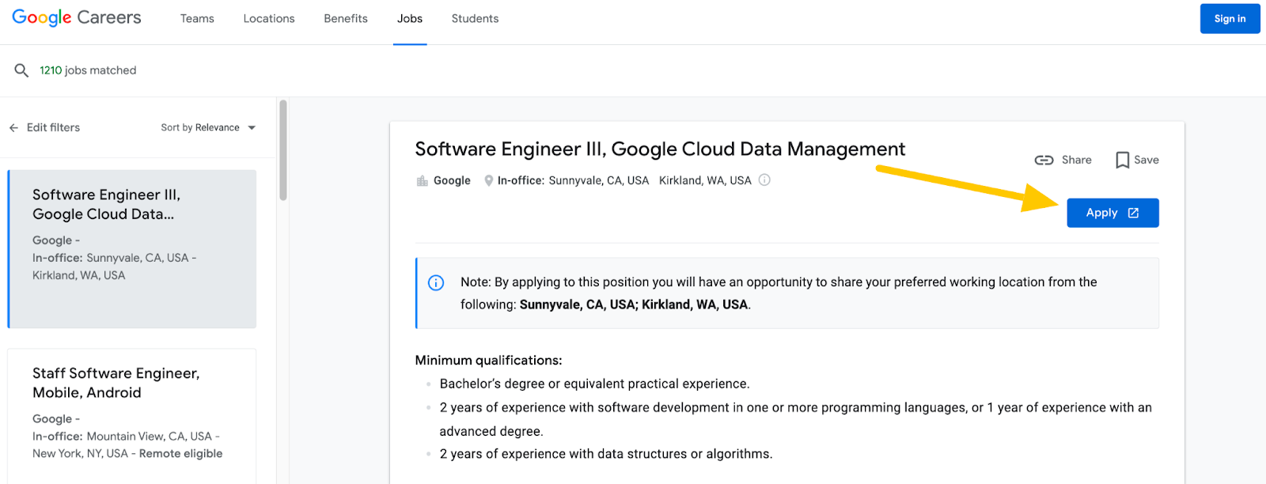Select Staff Software Engineer, Mobile, Android card
This screenshot has width=1266, height=484.
point(131,411)
